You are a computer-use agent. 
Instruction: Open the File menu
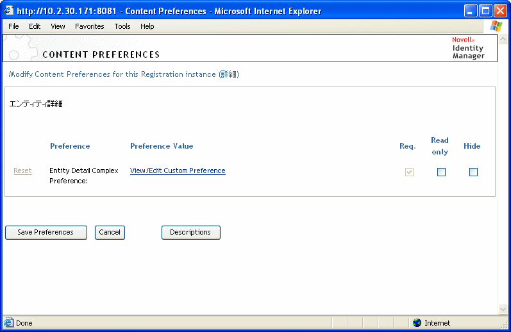pos(13,26)
